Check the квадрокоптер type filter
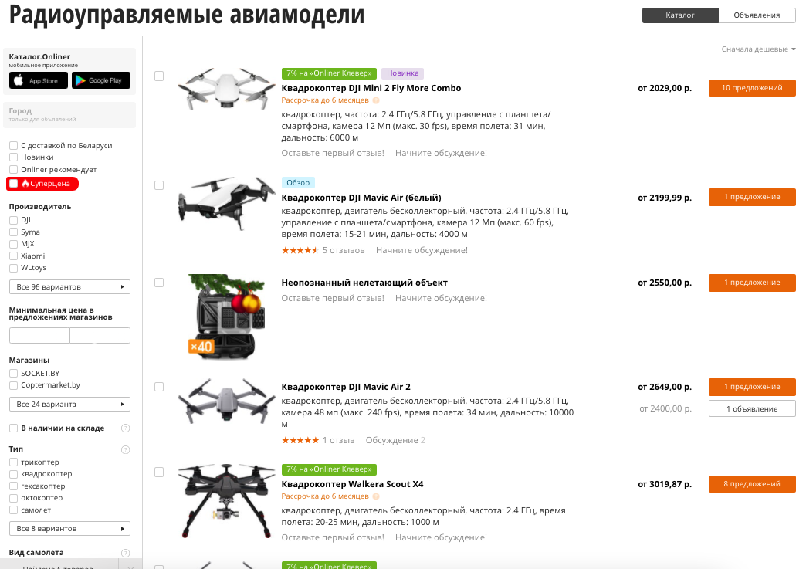Image resolution: width=806 pixels, height=569 pixels. point(14,474)
